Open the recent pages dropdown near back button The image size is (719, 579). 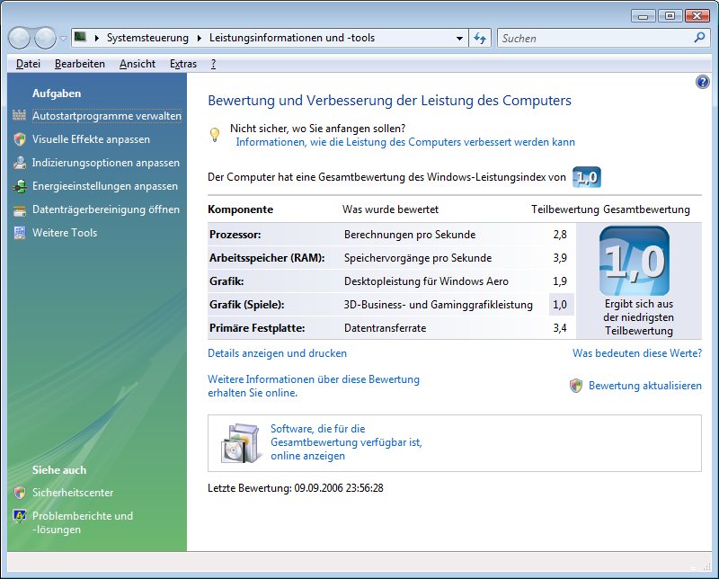coord(63,39)
